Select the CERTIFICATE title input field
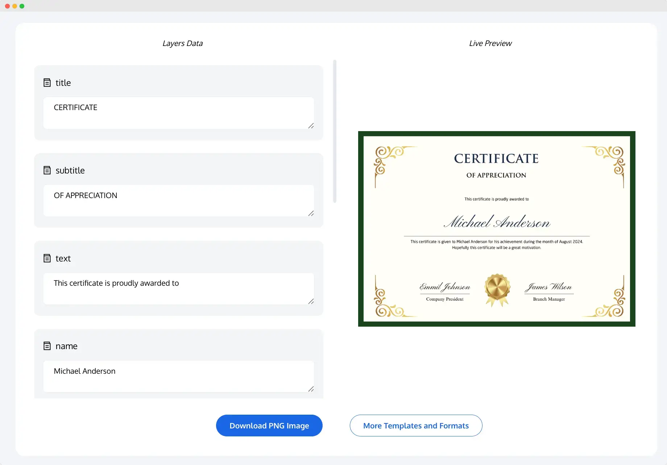The image size is (667, 465). 178,112
